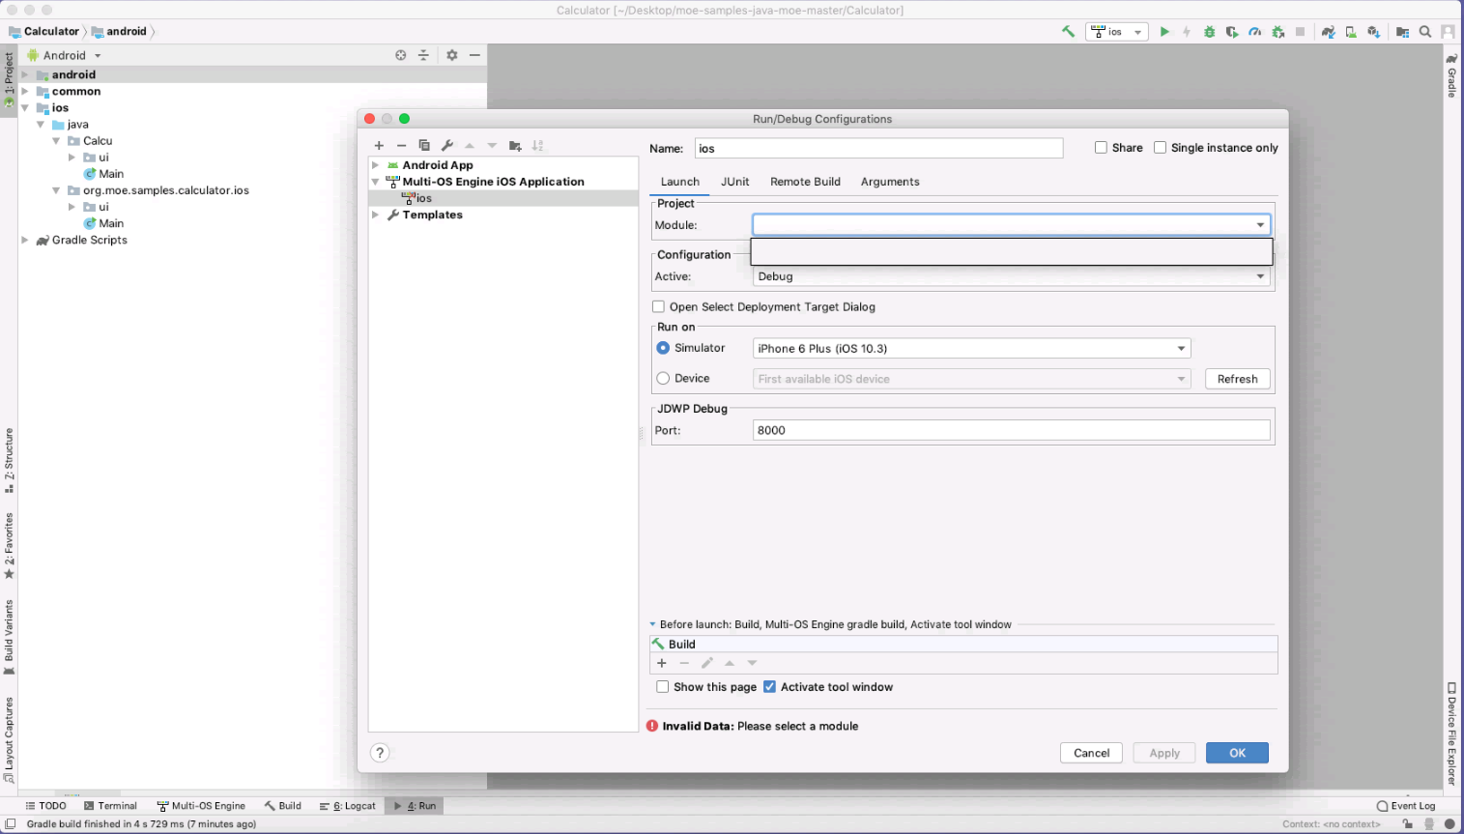Open the Android view dropdown in Project panel

[65, 55]
